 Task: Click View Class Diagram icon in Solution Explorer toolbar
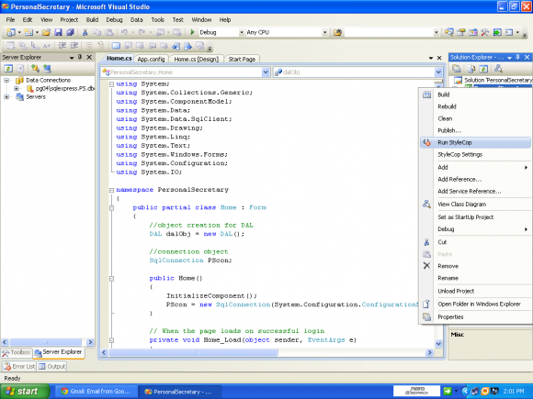[498, 69]
